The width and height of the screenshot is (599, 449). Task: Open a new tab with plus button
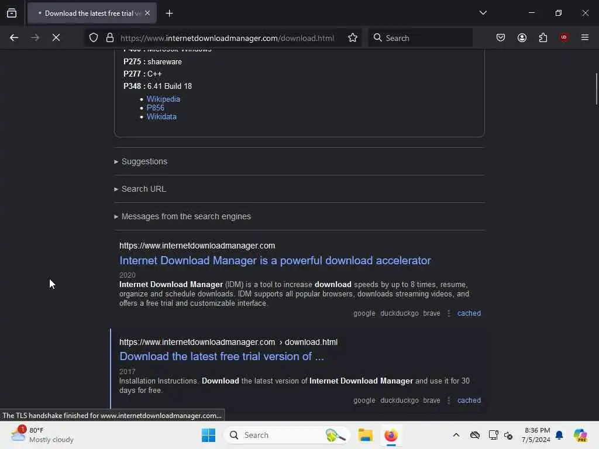tap(169, 13)
